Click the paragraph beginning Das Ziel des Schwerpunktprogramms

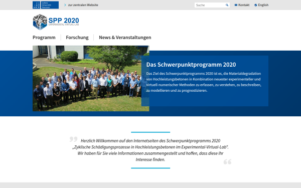click(204, 82)
